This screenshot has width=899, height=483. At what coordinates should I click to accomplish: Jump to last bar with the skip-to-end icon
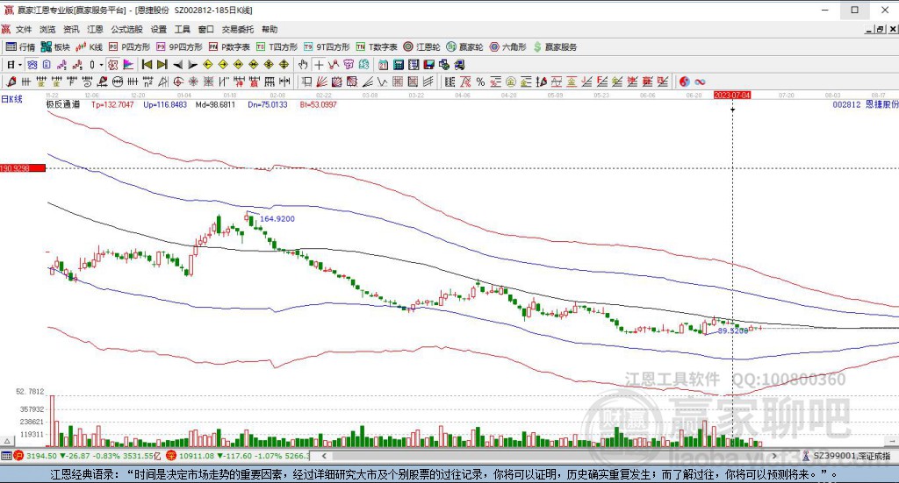pos(162,65)
